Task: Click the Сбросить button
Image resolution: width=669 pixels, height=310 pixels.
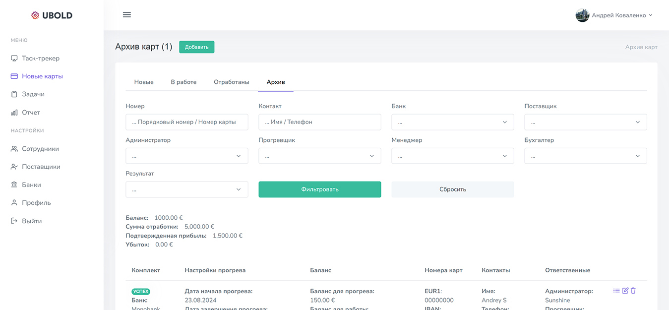Action: pos(452,189)
